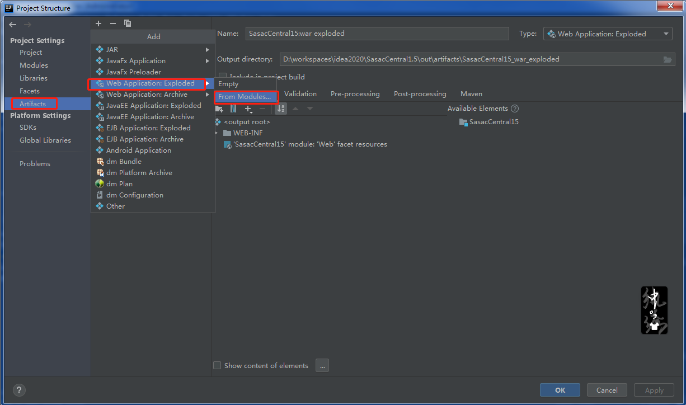
Task: Click the move element up arrow
Action: (x=295, y=109)
